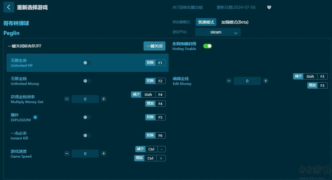Click the heart favorite icon

[x=269, y=7]
